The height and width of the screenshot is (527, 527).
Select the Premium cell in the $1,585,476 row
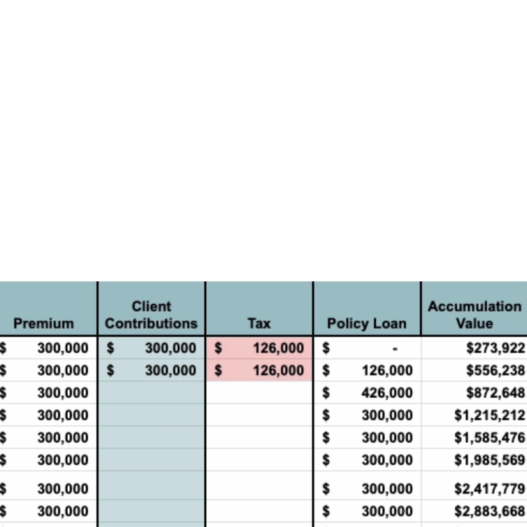pyautogui.click(x=48, y=437)
